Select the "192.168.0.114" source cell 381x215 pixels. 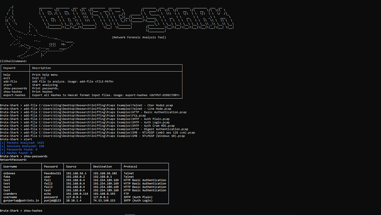(77, 194)
